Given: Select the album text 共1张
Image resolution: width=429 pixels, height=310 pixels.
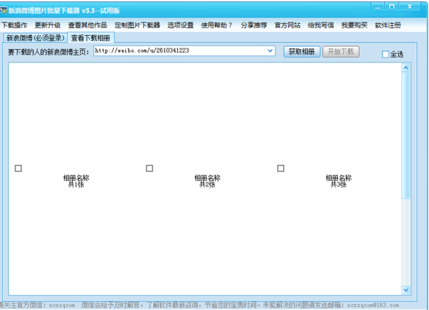Looking at the screenshot, I should click(x=76, y=185).
